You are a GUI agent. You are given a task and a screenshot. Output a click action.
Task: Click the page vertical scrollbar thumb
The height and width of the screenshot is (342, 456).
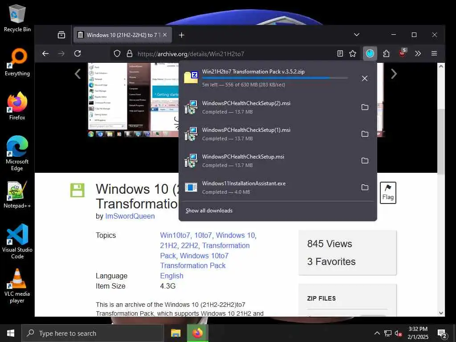coord(441,142)
